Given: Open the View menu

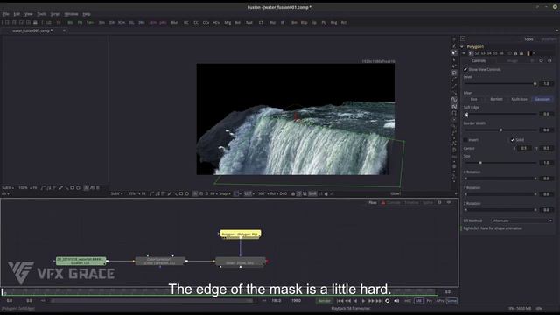Looking at the screenshot, I should [x=29, y=14].
